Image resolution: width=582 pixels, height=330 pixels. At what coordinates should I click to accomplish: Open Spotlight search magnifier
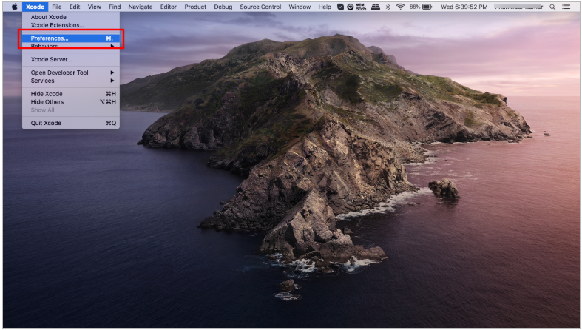pyautogui.click(x=552, y=7)
